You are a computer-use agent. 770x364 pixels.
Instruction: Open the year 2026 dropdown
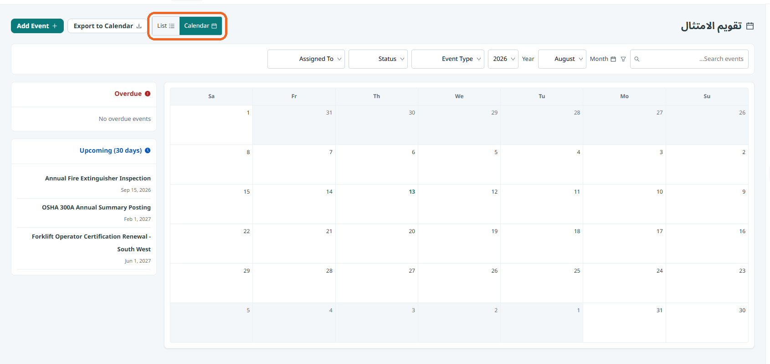pos(503,59)
